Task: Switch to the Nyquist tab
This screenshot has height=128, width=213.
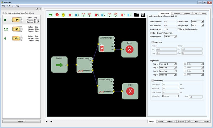Action: (181, 121)
